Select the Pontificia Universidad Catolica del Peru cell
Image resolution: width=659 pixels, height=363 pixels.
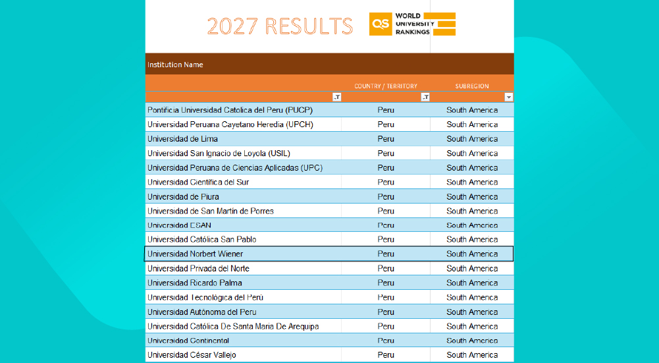[x=244, y=110]
